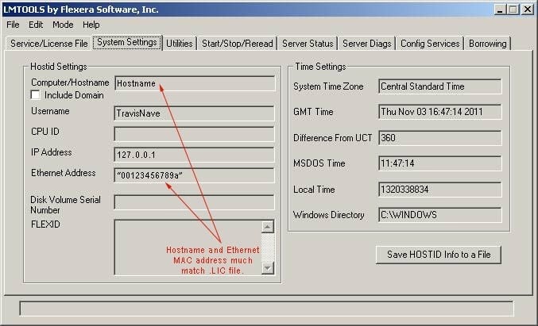
Task: Click the MSDOS Time field
Action: (440, 163)
